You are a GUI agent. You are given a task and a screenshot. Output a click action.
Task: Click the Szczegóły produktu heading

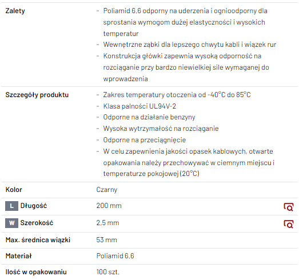[x=37, y=95]
